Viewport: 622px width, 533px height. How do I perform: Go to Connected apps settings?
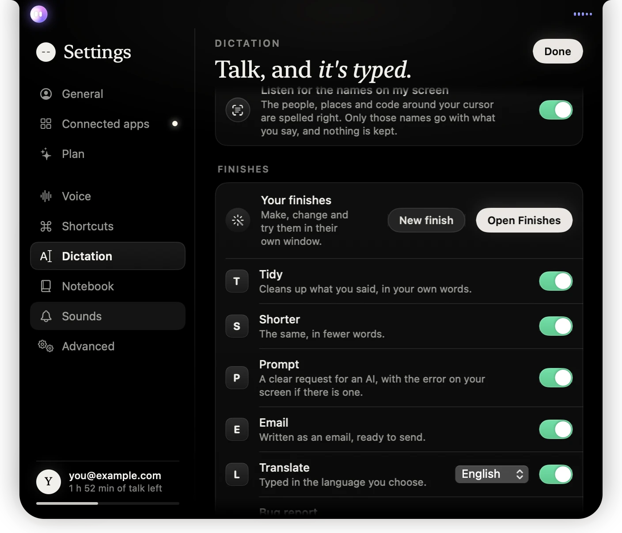[108, 124]
